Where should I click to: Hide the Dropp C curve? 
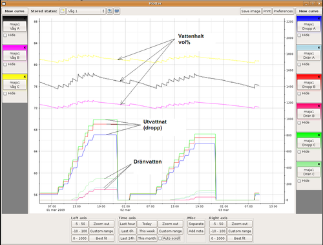pos(299,152)
